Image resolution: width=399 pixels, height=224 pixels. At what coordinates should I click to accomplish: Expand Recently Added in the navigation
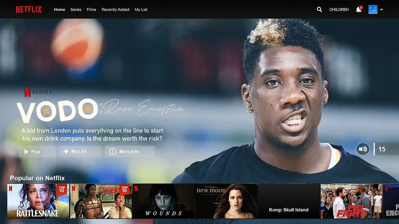point(115,10)
